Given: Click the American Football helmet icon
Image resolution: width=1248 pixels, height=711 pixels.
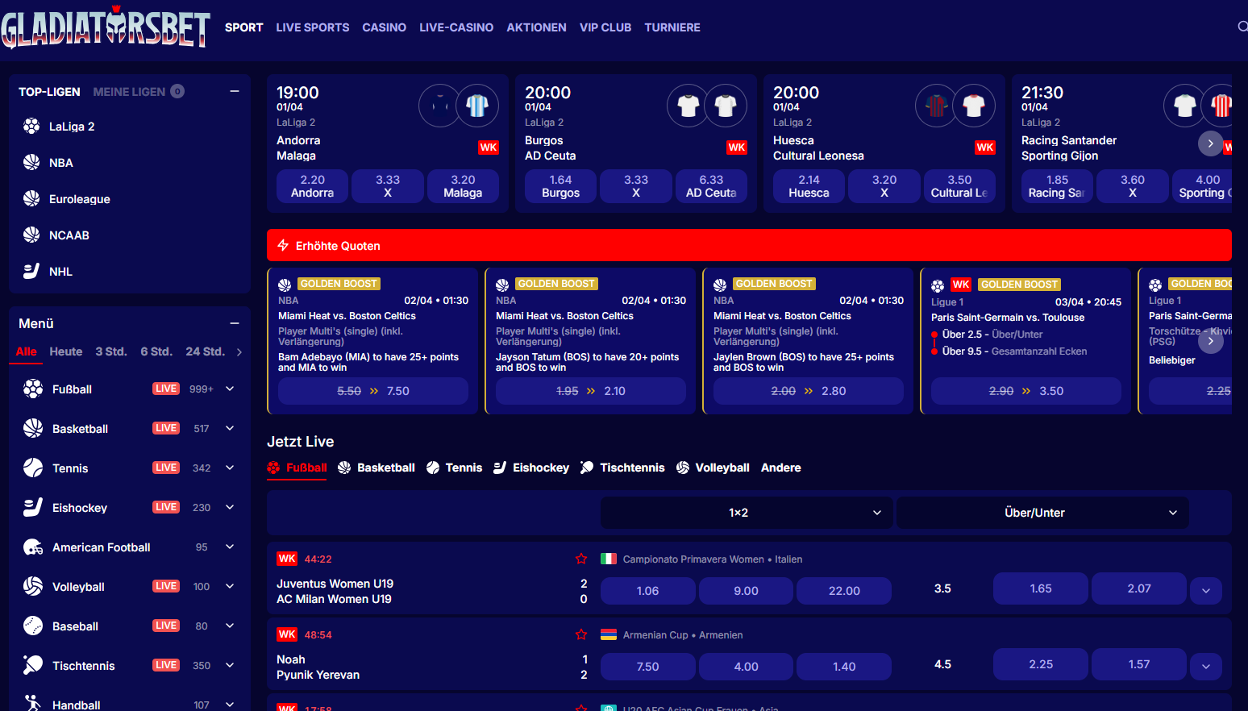Looking at the screenshot, I should click(x=33, y=547).
